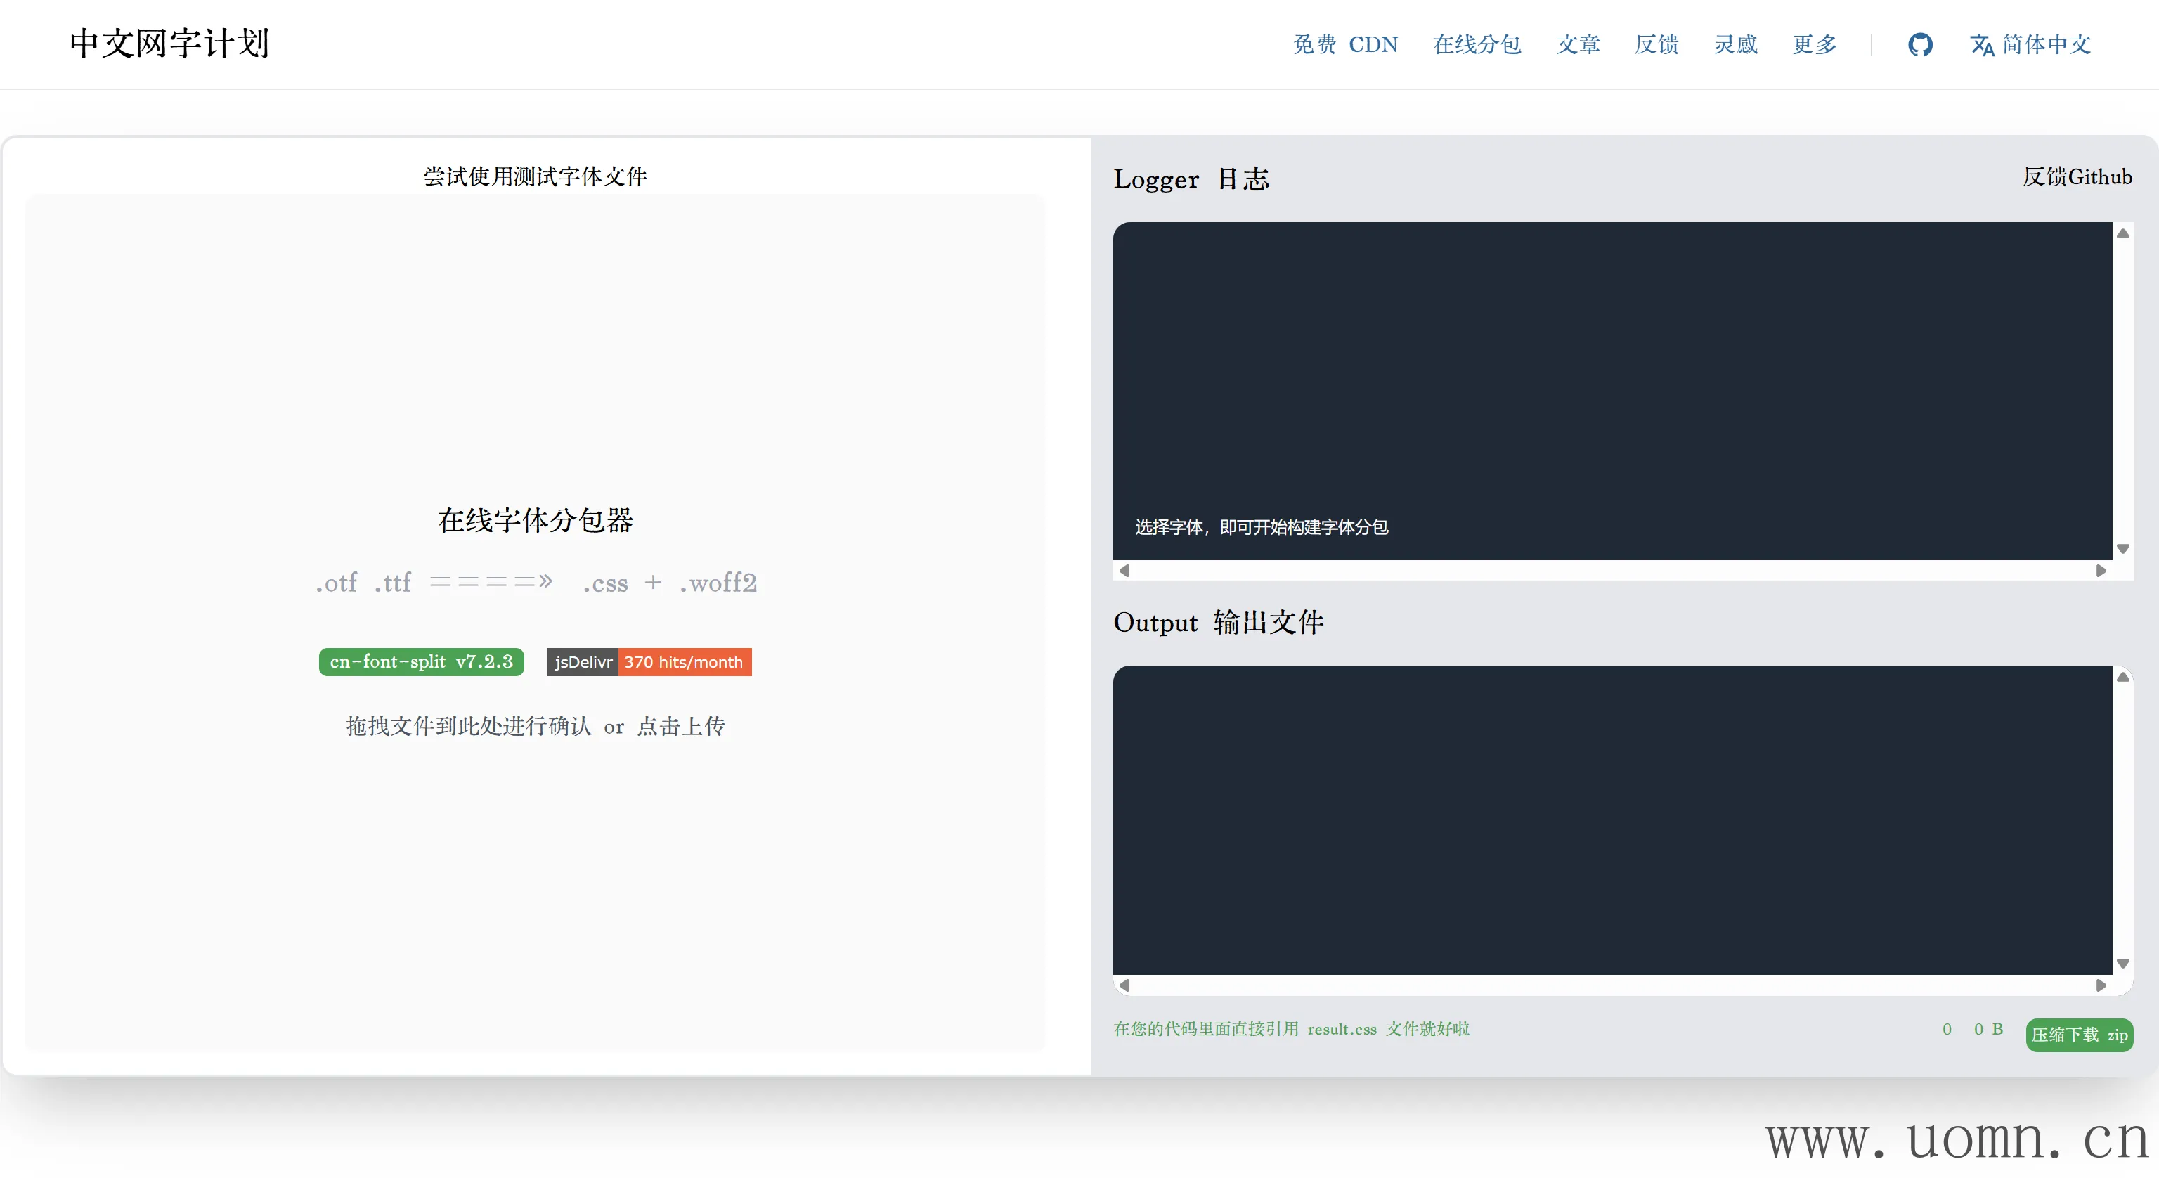Open the 简体中文 language dropdown

tap(2046, 44)
